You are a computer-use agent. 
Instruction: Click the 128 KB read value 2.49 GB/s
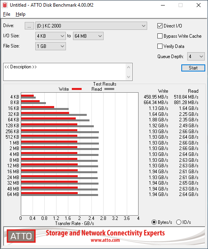click(189, 126)
